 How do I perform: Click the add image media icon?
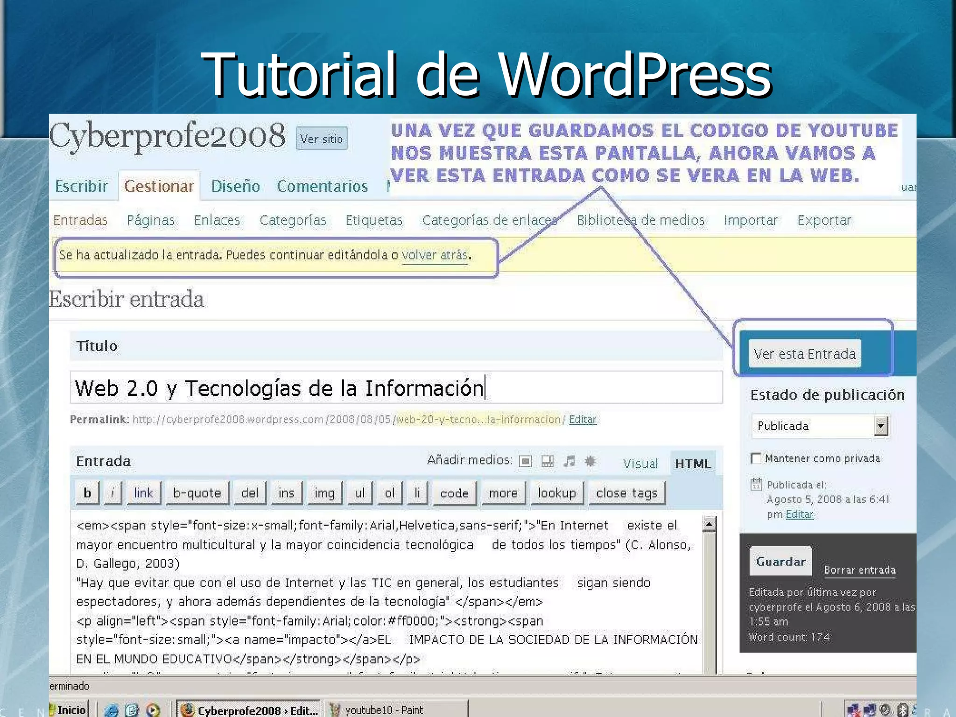tap(526, 461)
